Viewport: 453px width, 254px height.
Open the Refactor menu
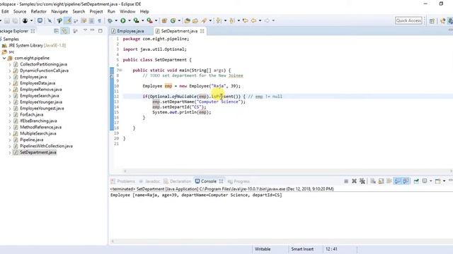point(39,11)
